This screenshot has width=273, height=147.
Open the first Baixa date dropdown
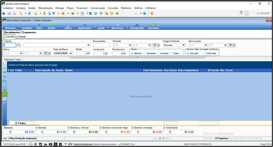pyautogui.click(x=21, y=53)
